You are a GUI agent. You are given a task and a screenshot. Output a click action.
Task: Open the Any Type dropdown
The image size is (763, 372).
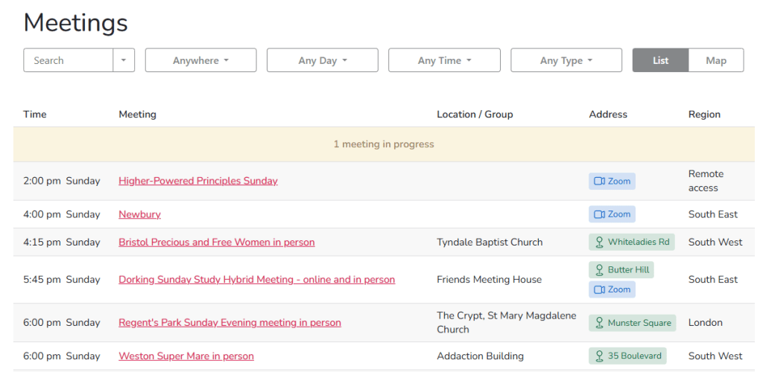(566, 60)
